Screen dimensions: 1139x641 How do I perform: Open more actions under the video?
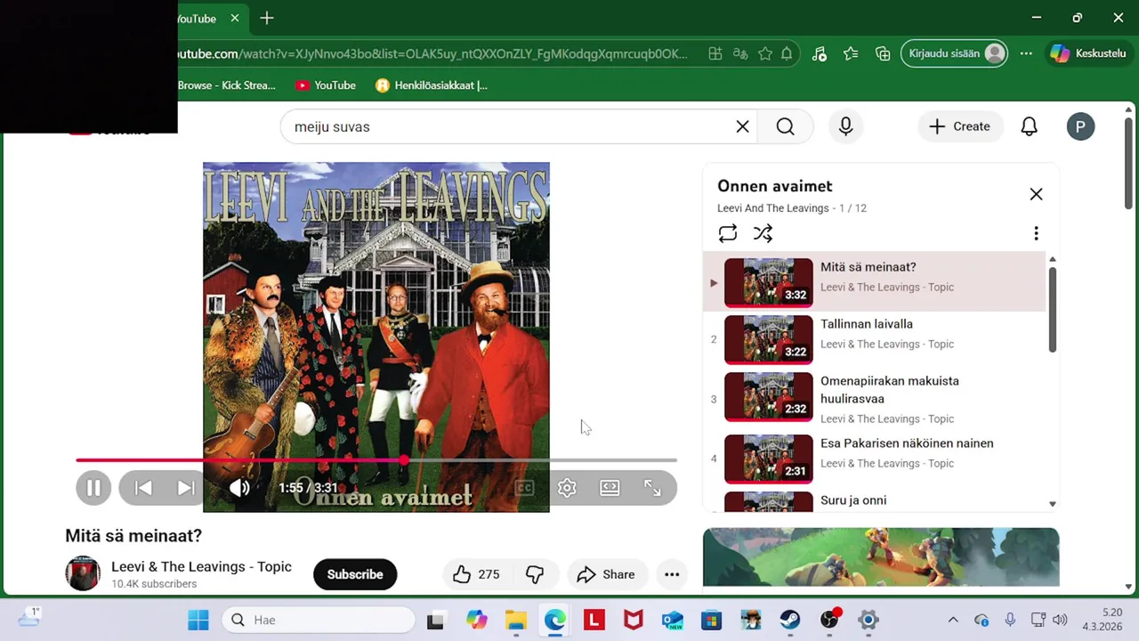click(x=672, y=574)
